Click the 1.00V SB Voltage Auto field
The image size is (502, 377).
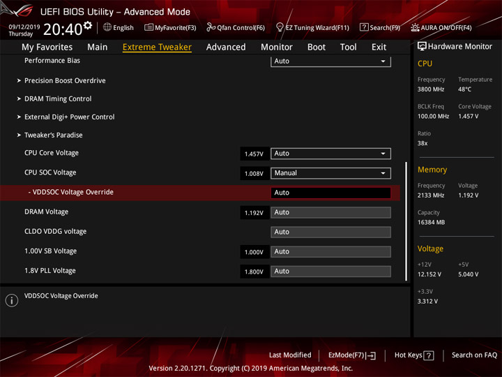point(330,251)
